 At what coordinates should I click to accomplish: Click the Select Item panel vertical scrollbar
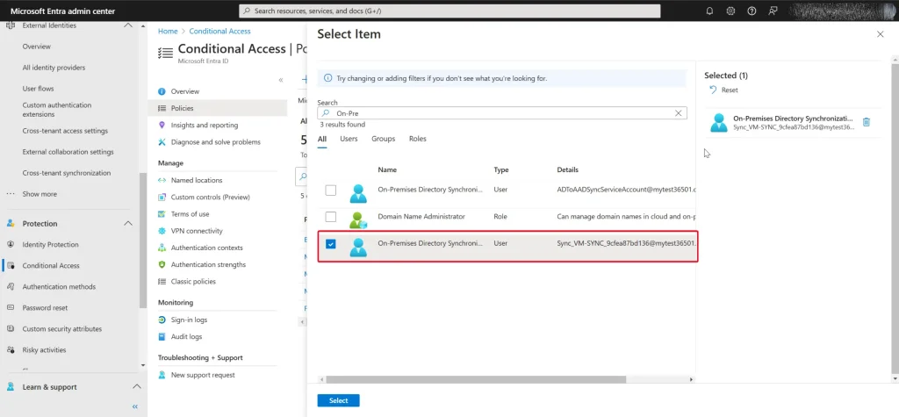895,218
